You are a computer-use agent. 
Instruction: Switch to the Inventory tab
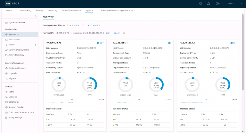click(x=53, y=11)
